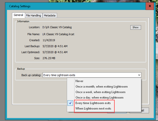Close the Catalog Settings dialog
Screen dimensions: 158x121
click(x=150, y=6)
